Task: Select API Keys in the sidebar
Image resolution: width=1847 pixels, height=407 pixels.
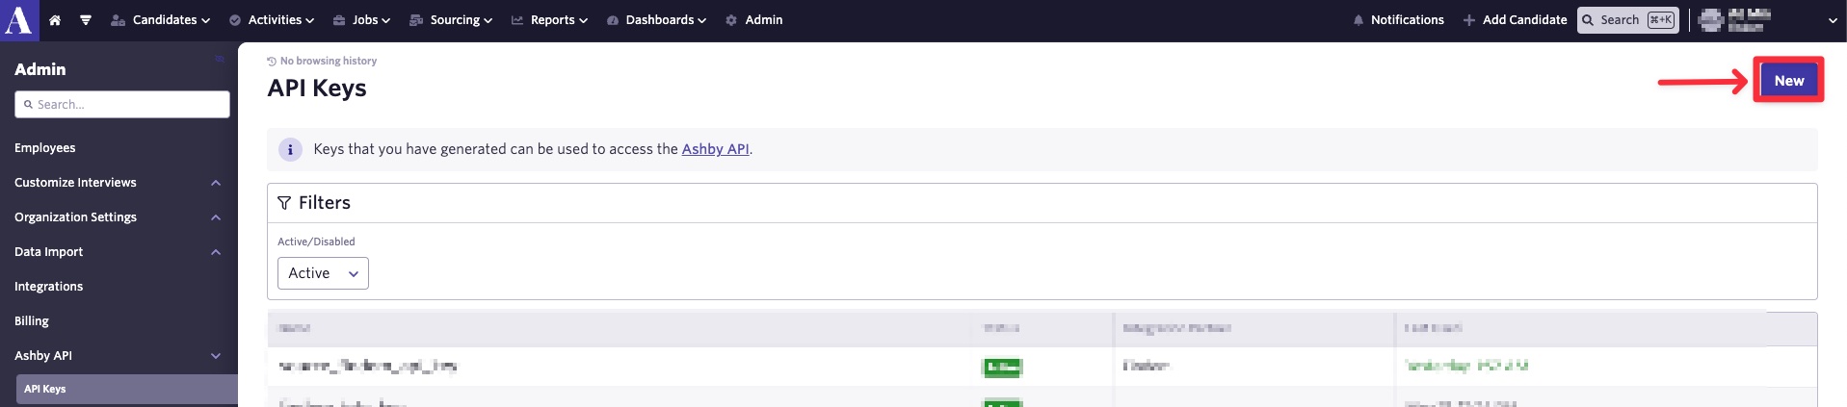Action: [45, 389]
